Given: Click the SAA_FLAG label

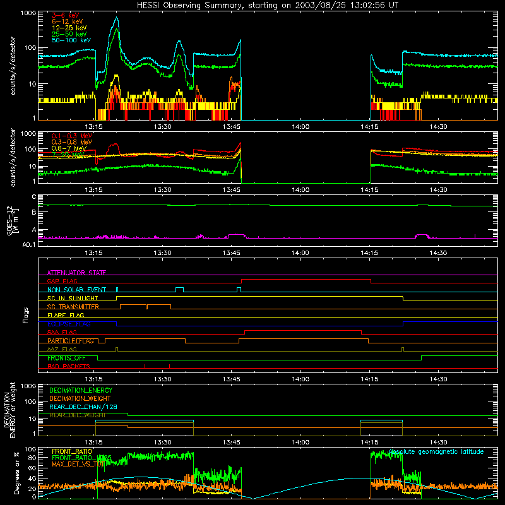Looking at the screenshot, I should tap(62, 332).
